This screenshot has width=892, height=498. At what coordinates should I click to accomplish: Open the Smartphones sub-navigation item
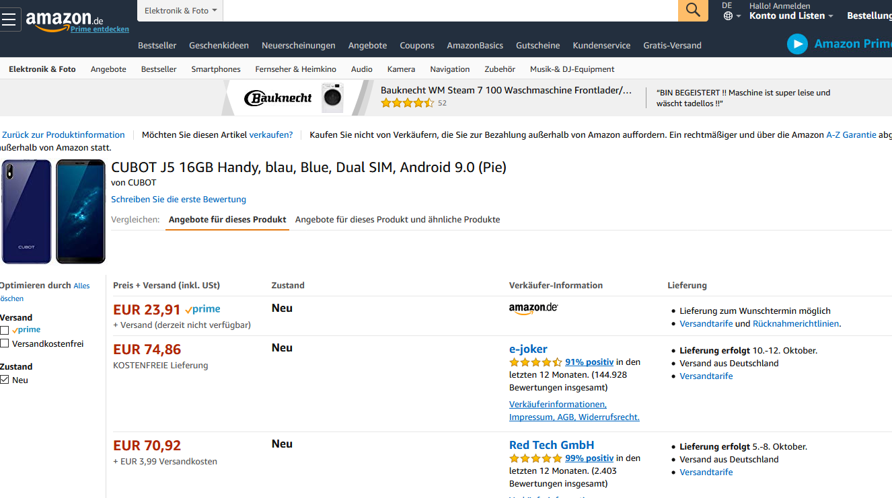(216, 69)
